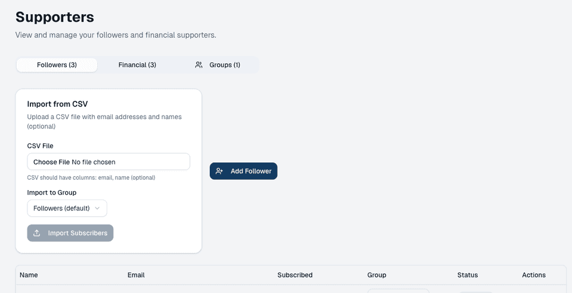Click the people icon on Groups tab

199,65
